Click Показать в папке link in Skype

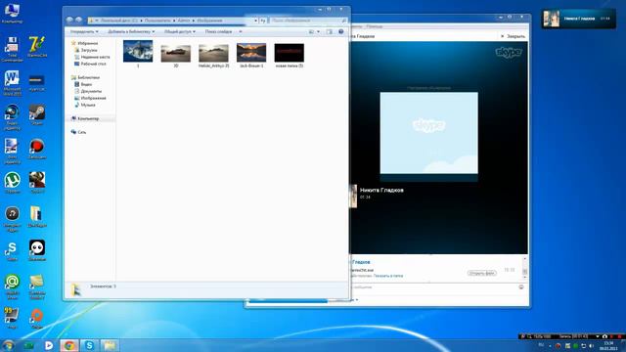click(388, 276)
